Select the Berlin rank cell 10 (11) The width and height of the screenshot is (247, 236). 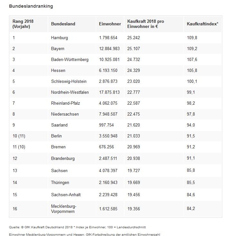coord(19,136)
